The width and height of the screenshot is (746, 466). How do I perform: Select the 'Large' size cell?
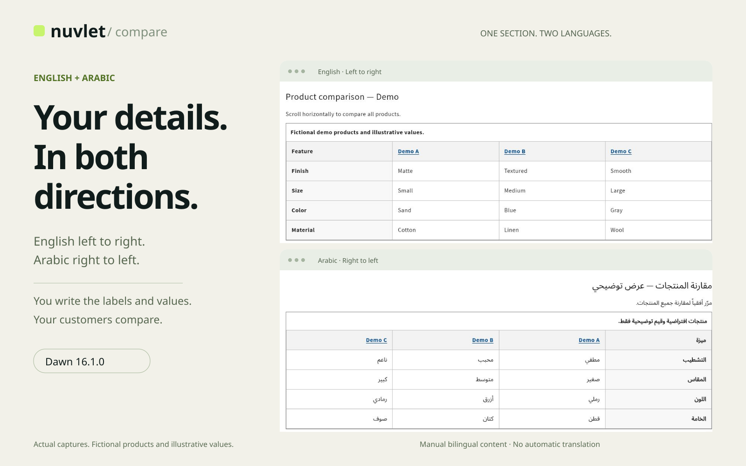(658, 191)
